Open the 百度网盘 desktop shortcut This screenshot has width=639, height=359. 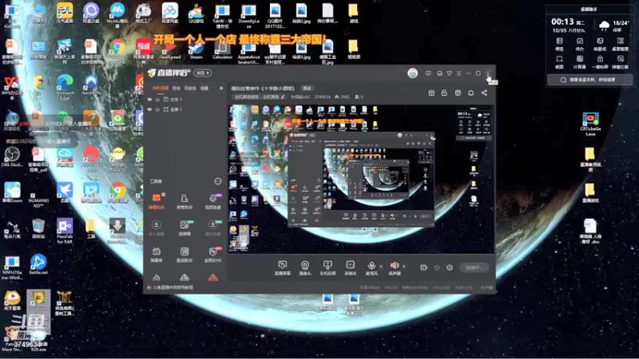point(170,12)
